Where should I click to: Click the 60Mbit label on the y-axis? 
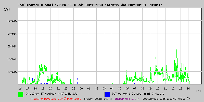tap(12, 21)
